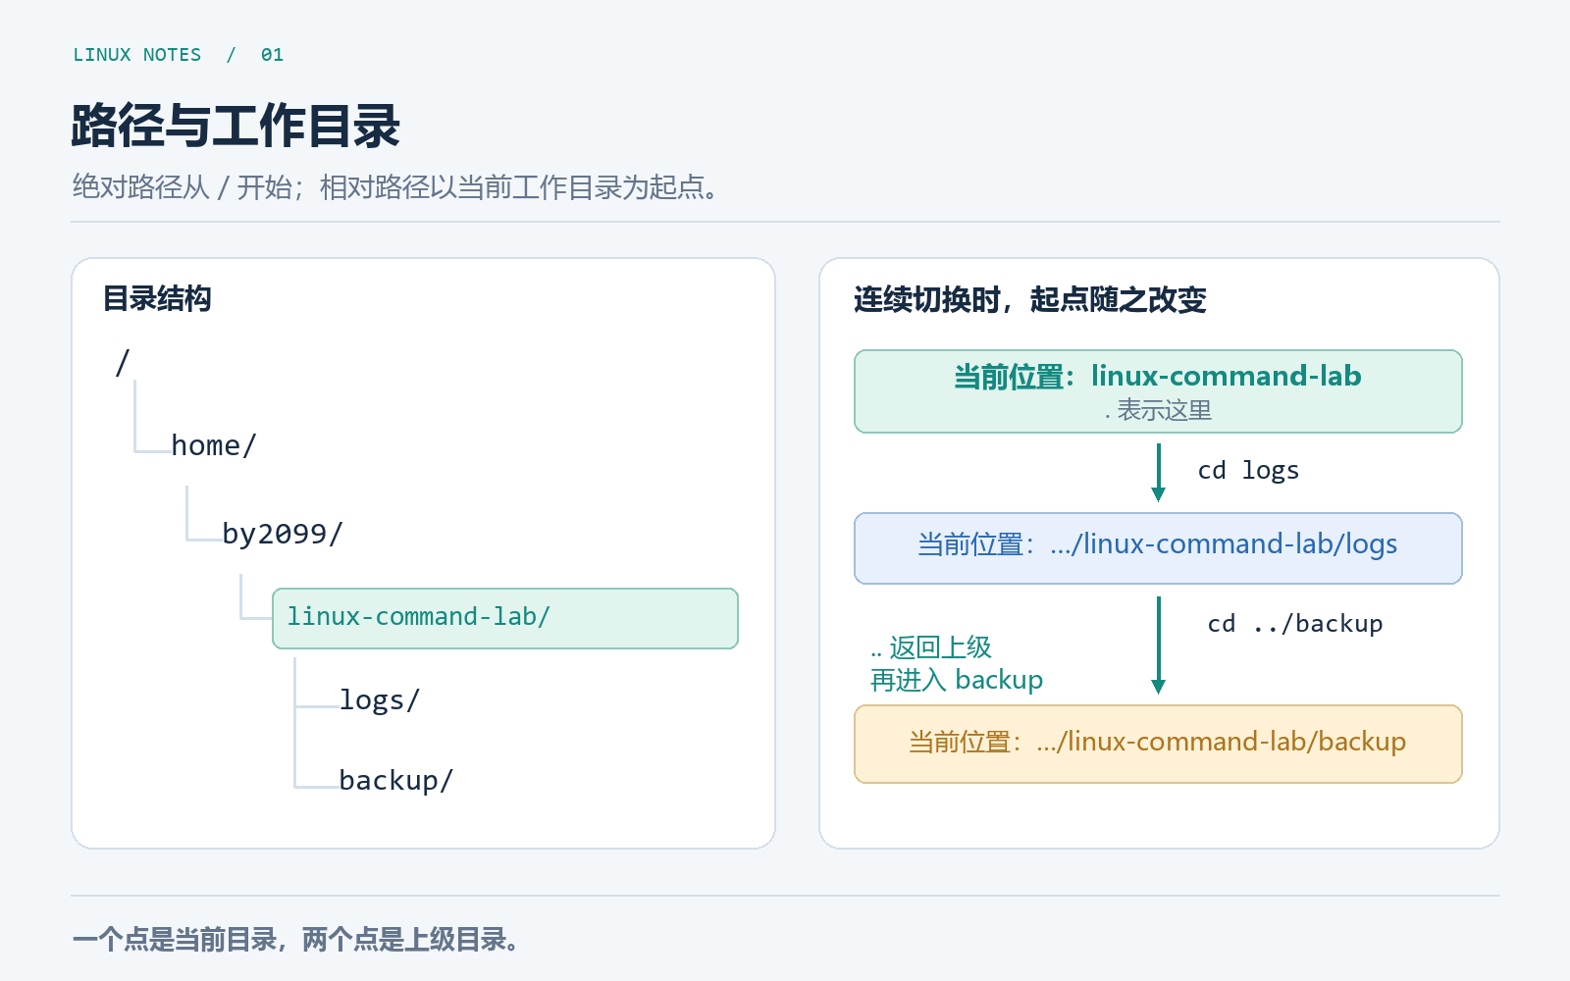Click the orange ".../linux-command-lab/backup" box
Screen dimensions: 1570x981
click(1158, 744)
